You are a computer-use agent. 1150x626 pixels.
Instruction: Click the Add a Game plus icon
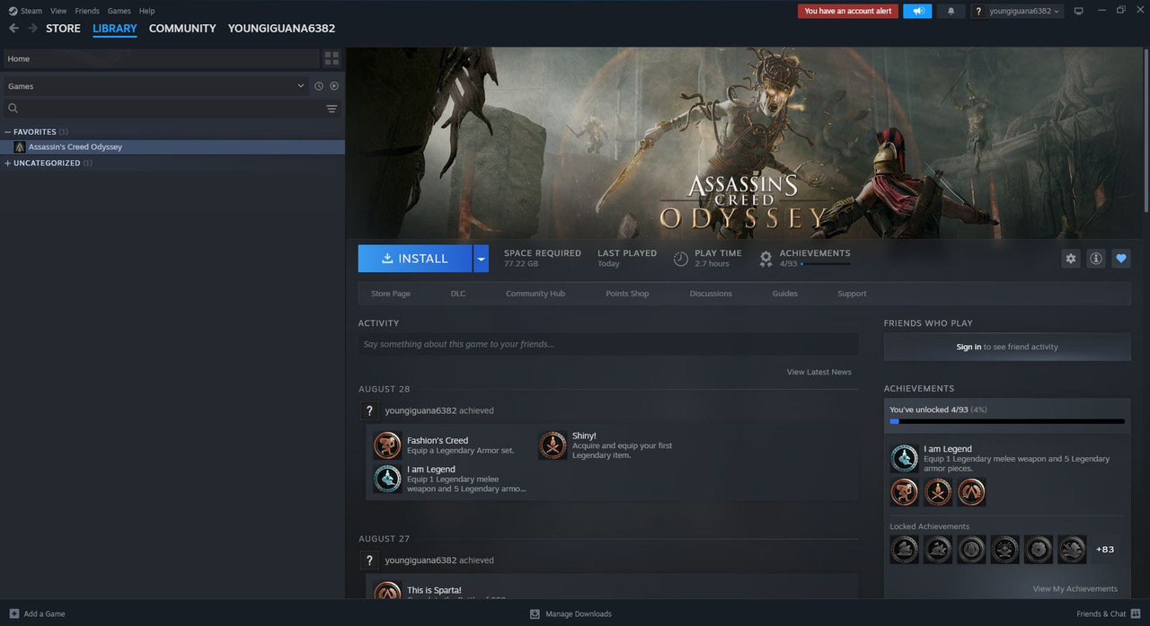13,613
